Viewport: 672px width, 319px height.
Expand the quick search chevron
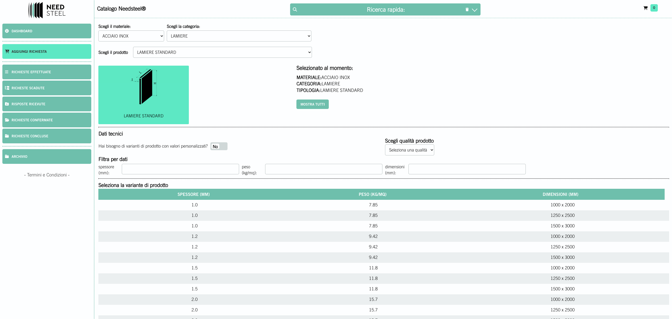pos(474,10)
